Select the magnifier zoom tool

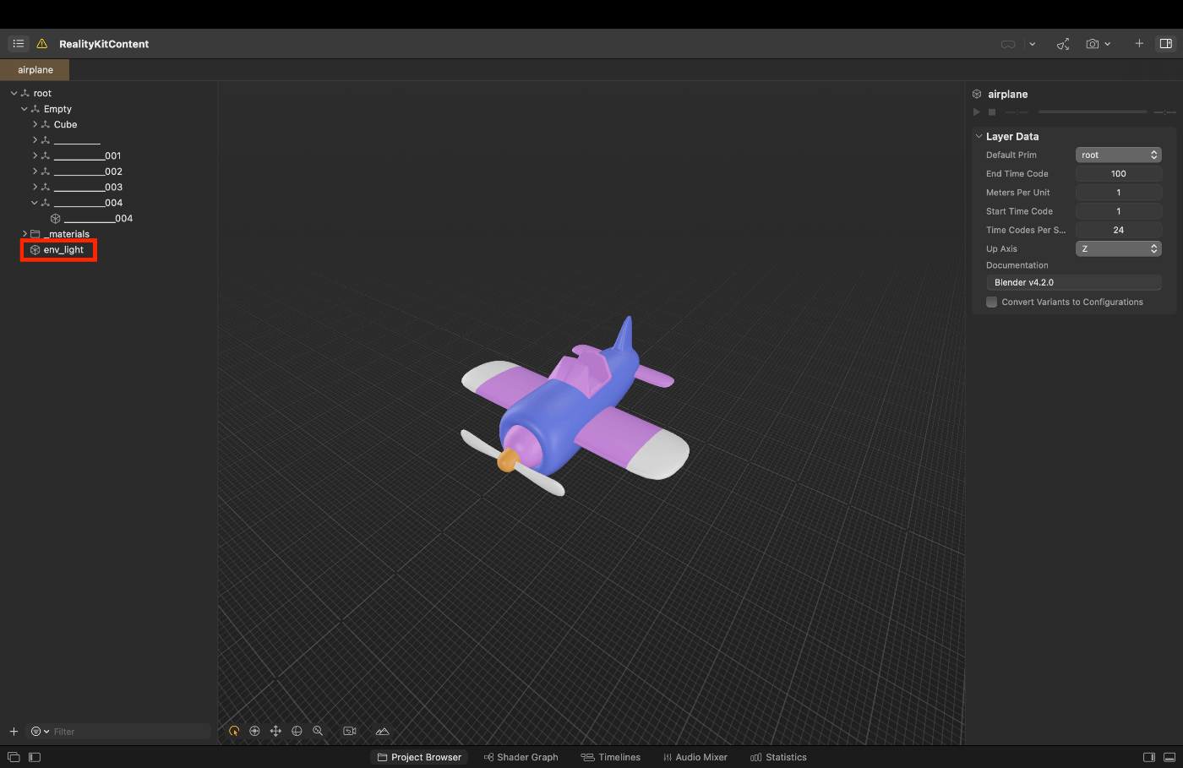318,731
